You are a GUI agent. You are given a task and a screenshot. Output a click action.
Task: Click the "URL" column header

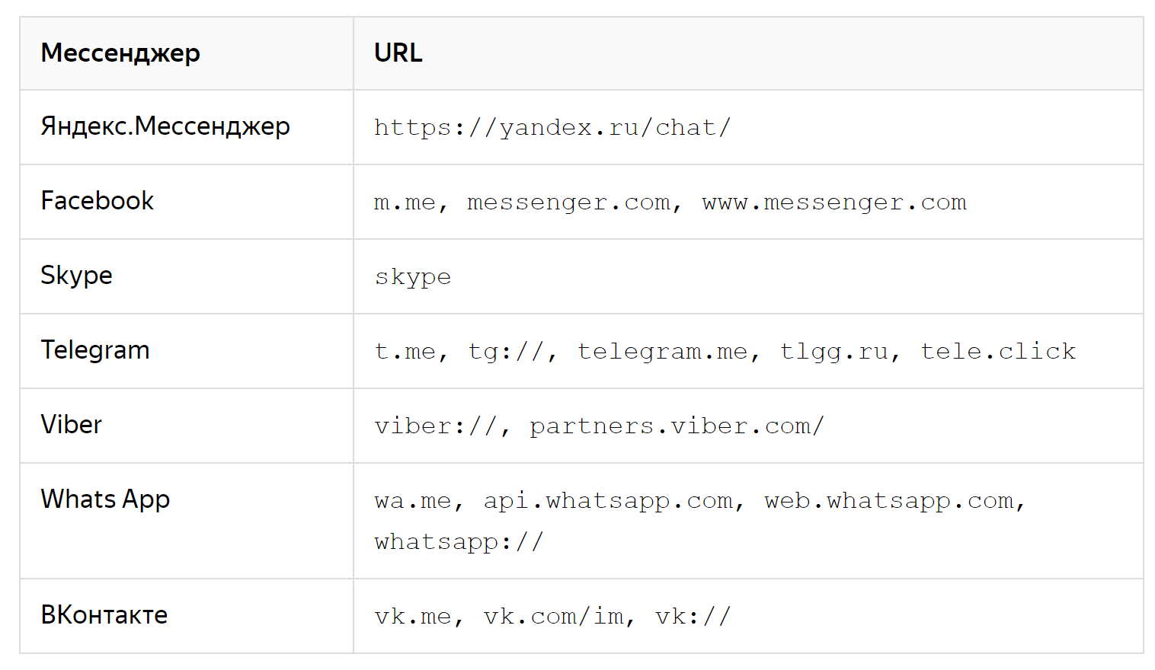[x=398, y=53]
